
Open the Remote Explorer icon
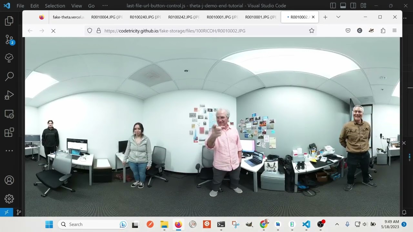[x=9, y=114]
